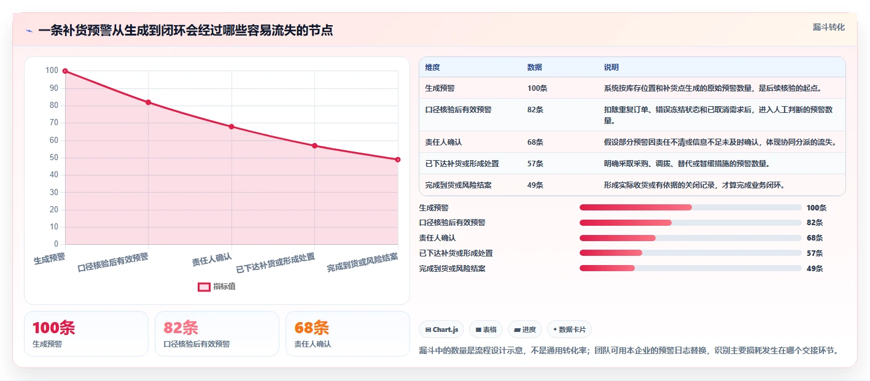The width and height of the screenshot is (870, 381).
Task: Select the 数据卡片 chip
Action: click(x=569, y=329)
